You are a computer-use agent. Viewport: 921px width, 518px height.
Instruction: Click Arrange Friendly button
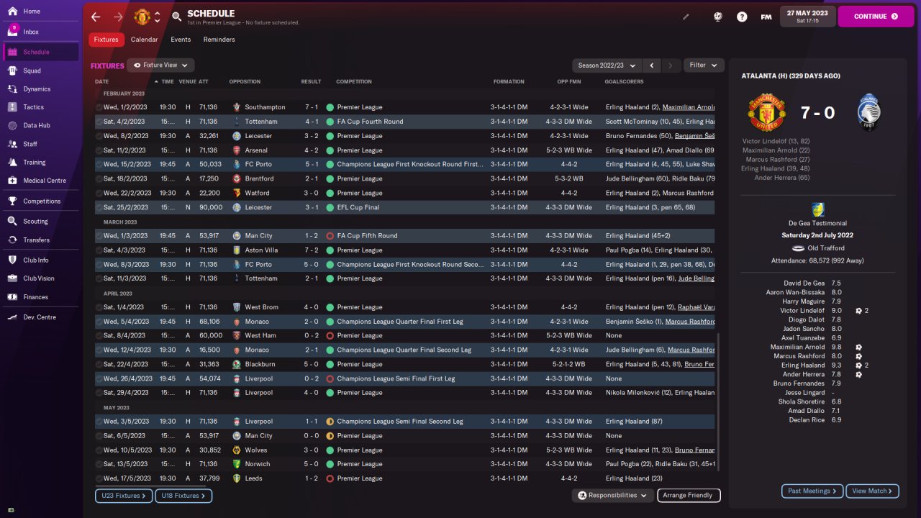click(x=688, y=496)
